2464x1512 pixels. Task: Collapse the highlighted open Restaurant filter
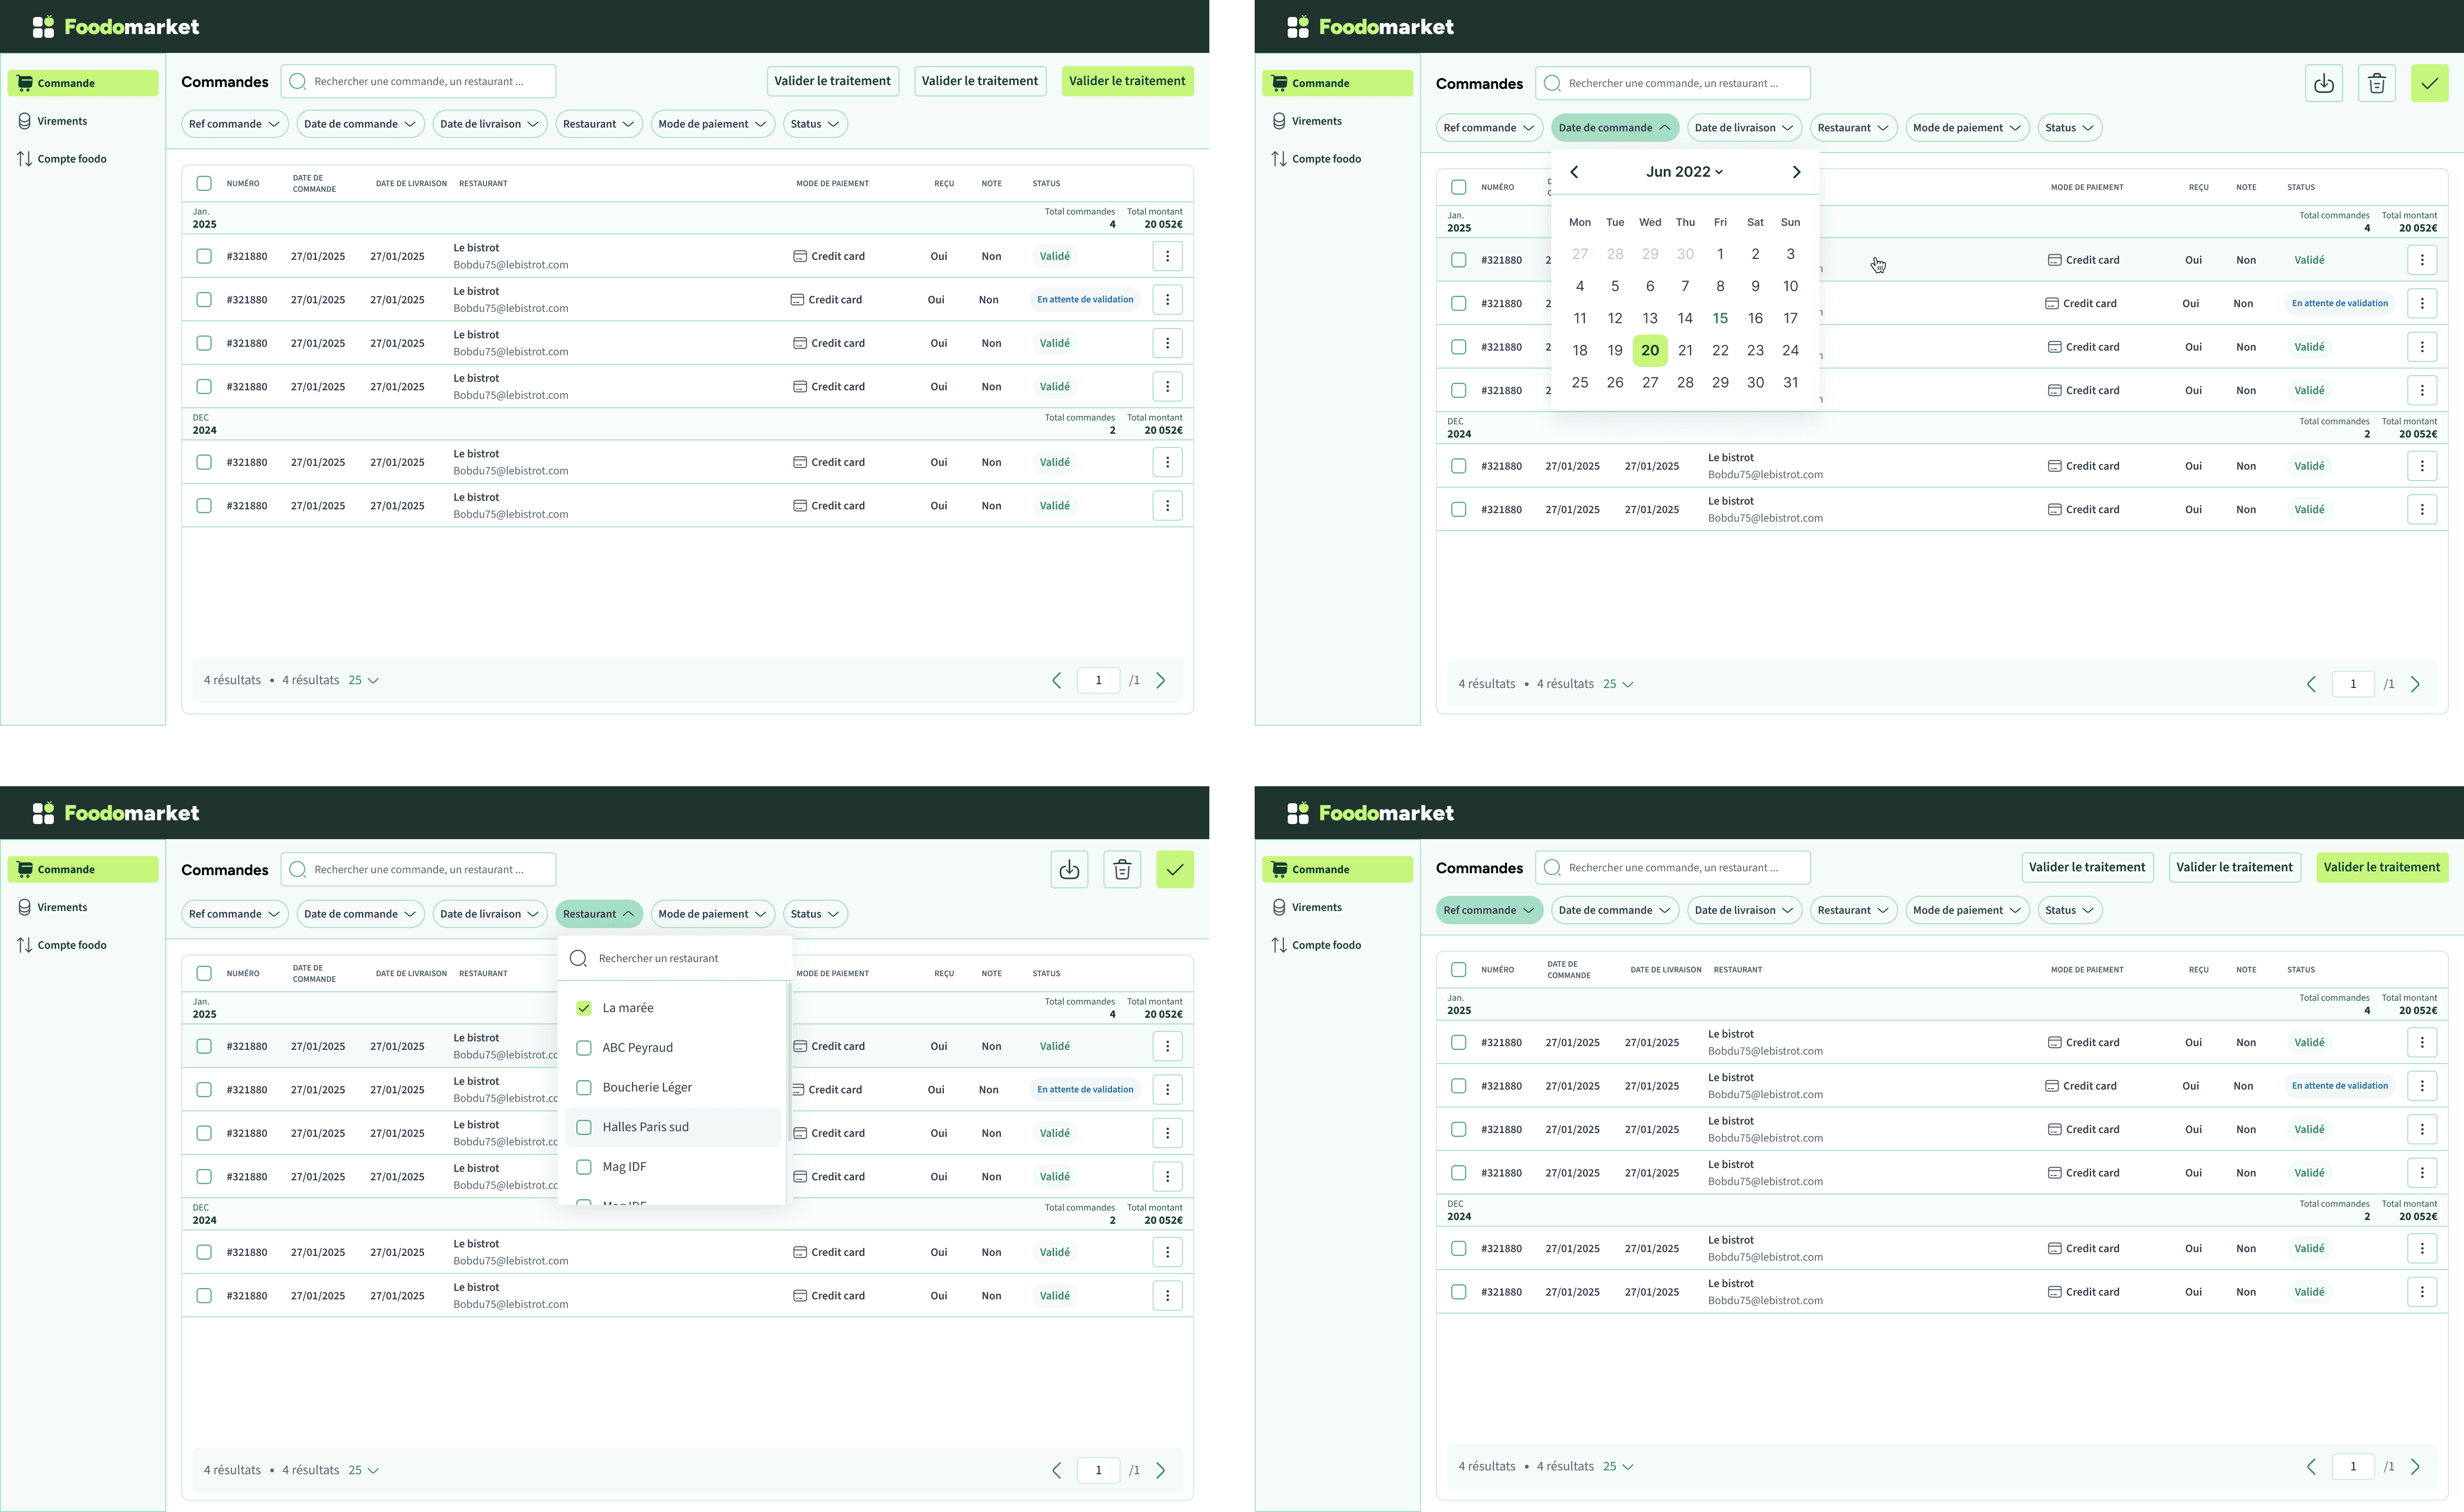tap(598, 914)
